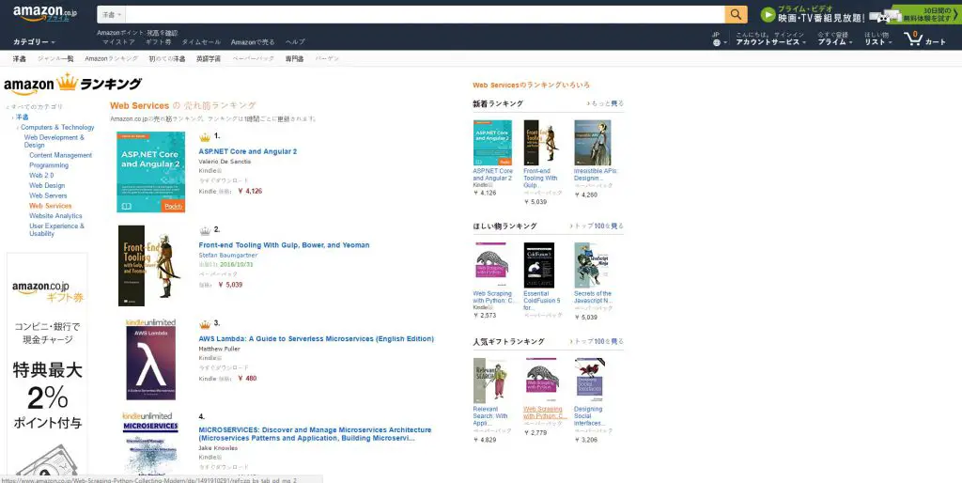
Task: Select Computers & Technology category
Action: 57,127
